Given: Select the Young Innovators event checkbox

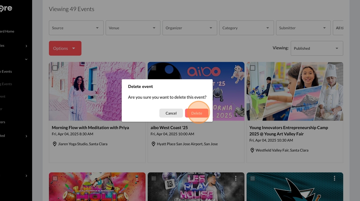Looking at the screenshot, I should click(x=253, y=68).
